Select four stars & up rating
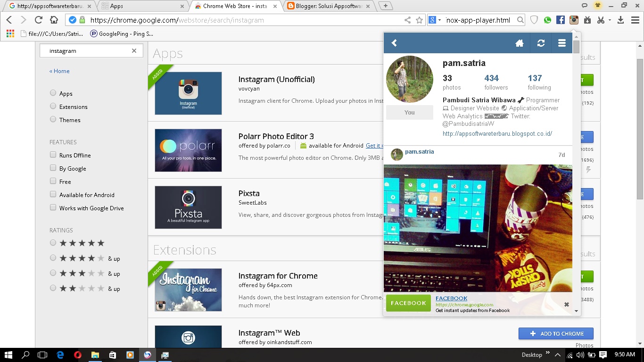Viewport: 644px width, 362px height. pyautogui.click(x=53, y=258)
